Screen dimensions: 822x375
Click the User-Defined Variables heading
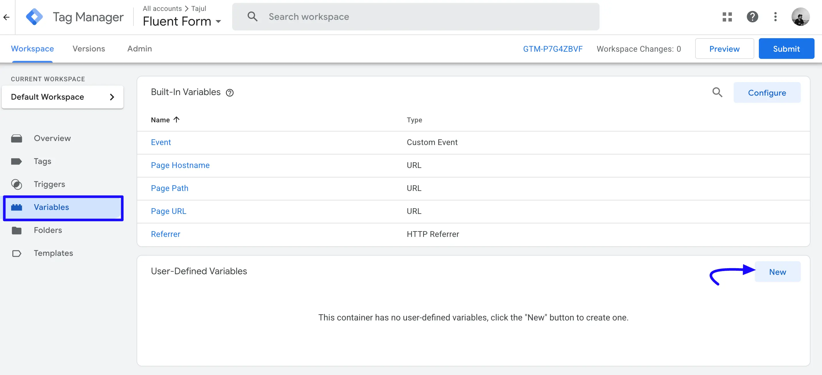point(199,271)
